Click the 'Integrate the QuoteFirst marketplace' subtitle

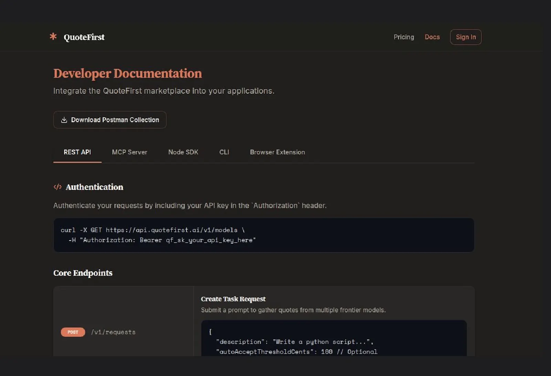(x=164, y=91)
